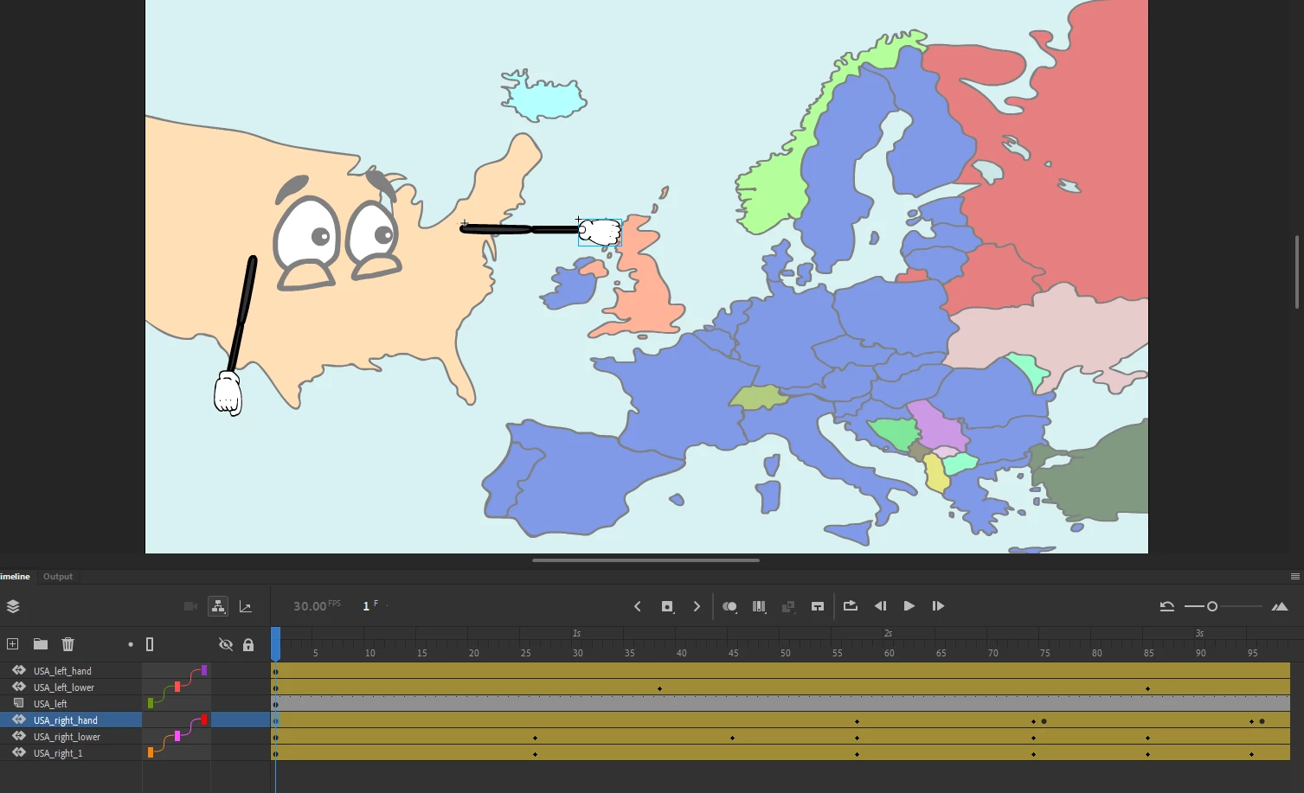This screenshot has width=1304, height=793.
Task: Reset the timeline zoom level
Action: 1166,606
